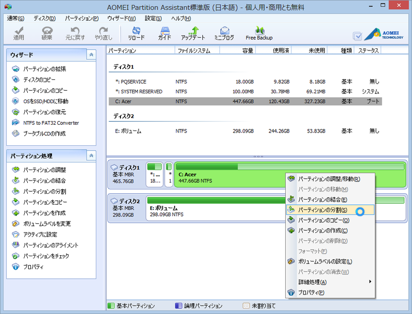Click the ディスク1 465.76GB disk label

pos(127,174)
